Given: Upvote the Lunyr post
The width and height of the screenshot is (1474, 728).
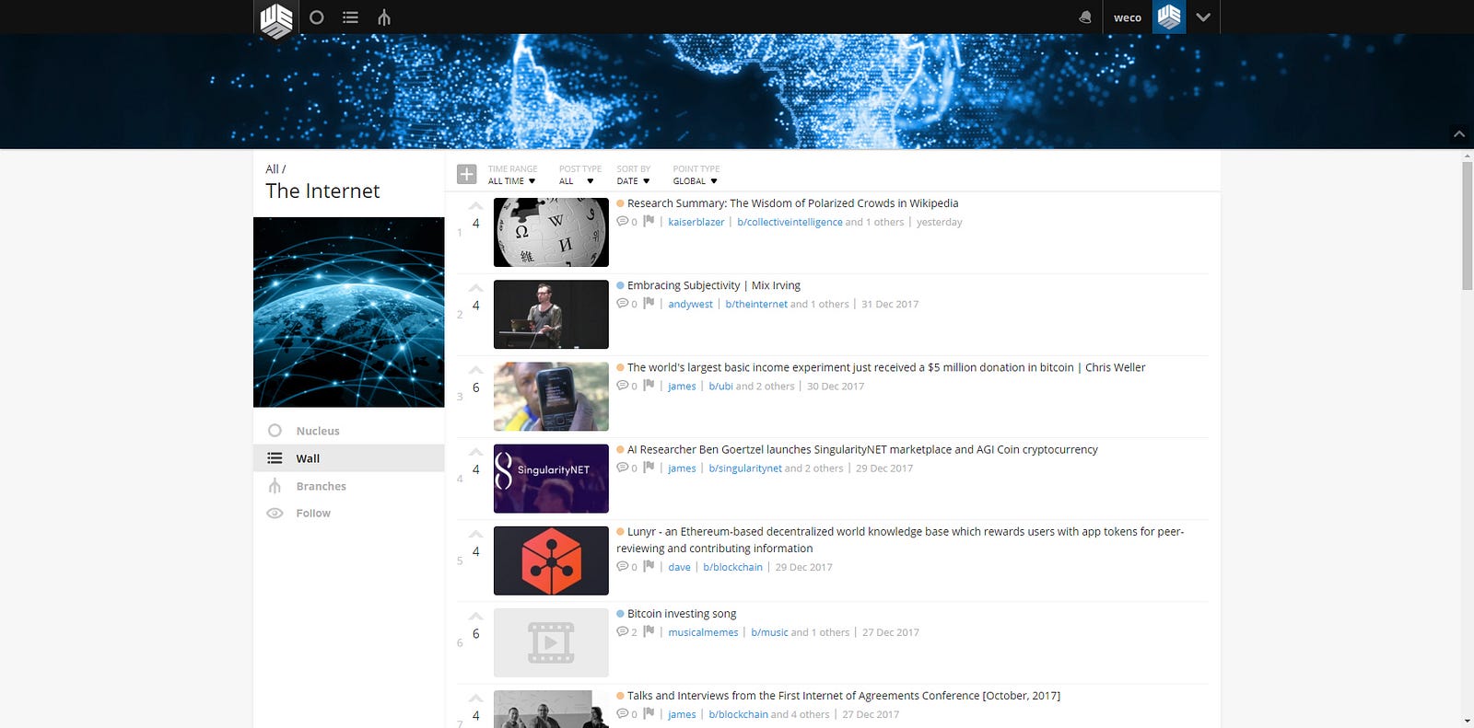Looking at the screenshot, I should (475, 534).
